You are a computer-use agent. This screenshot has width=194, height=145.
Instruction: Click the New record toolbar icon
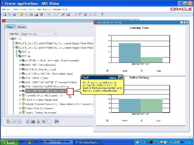point(5,15)
